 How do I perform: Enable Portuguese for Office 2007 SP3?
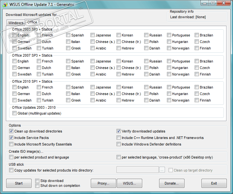(169, 61)
